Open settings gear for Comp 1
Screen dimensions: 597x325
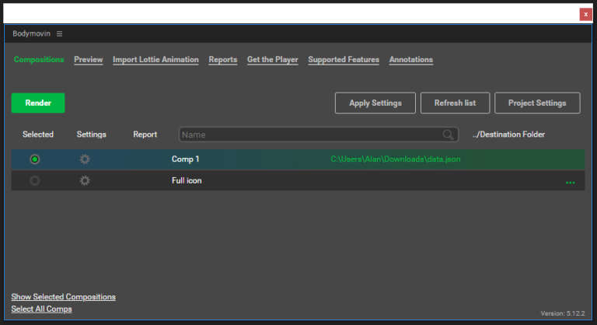[85, 159]
